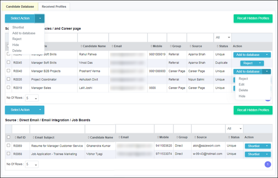
Task: Choose Delete from the Select Action menu
Action: tap(17, 51)
